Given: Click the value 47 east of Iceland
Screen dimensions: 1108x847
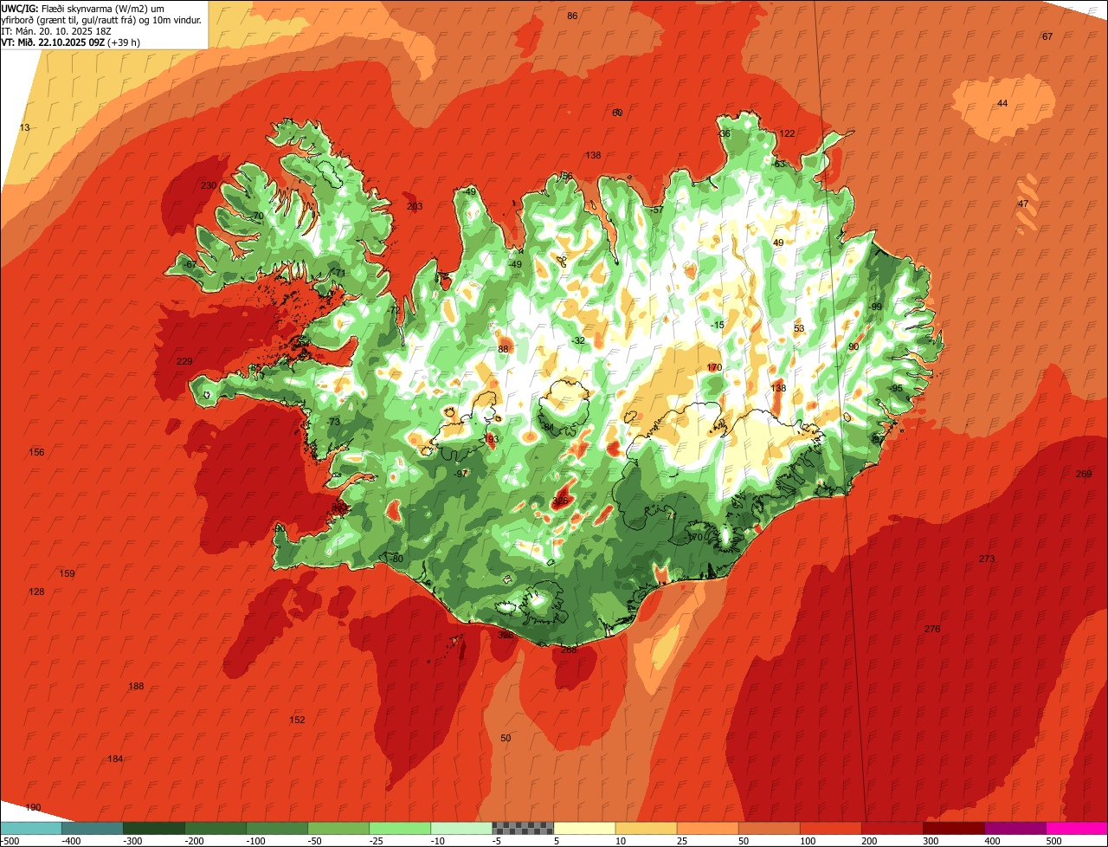Looking at the screenshot, I should [1023, 204].
